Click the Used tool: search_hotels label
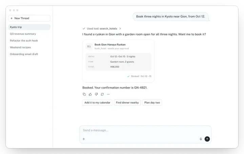Screen dimensions: 244x154 tap(102, 28)
